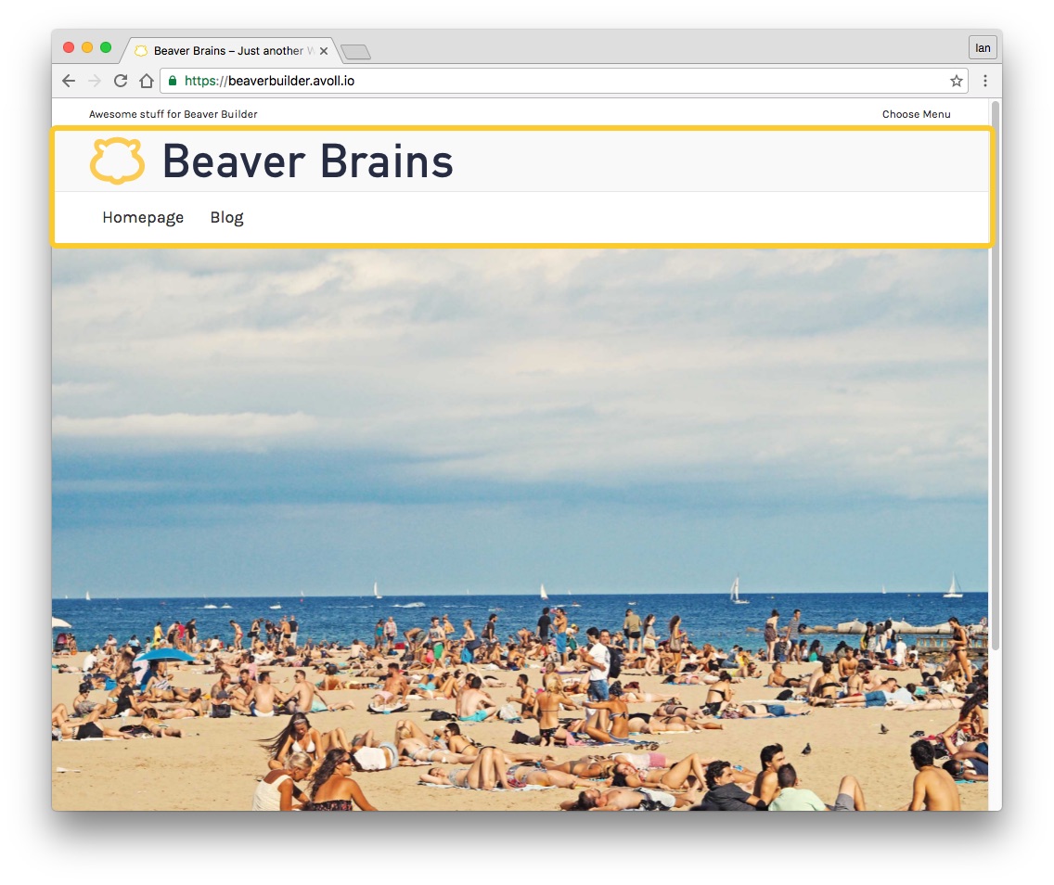Open the Homepage navigation link
Image resolution: width=1054 pixels, height=885 pixels.
[x=143, y=217]
